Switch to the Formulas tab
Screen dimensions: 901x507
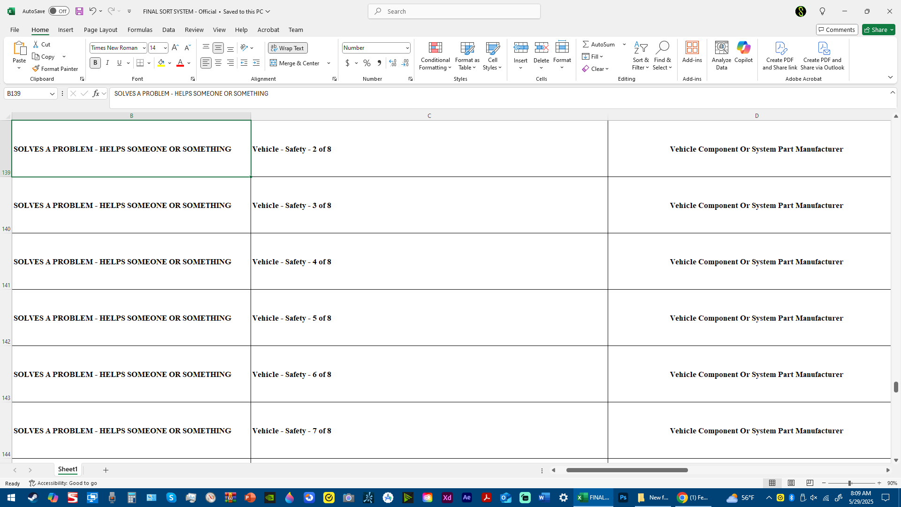pos(140,30)
